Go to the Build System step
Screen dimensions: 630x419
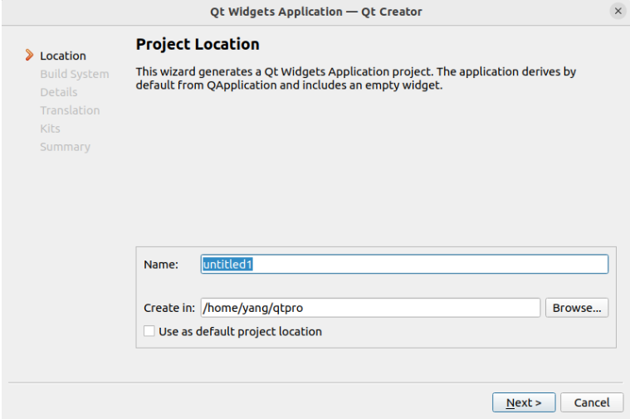pyautogui.click(x=74, y=74)
